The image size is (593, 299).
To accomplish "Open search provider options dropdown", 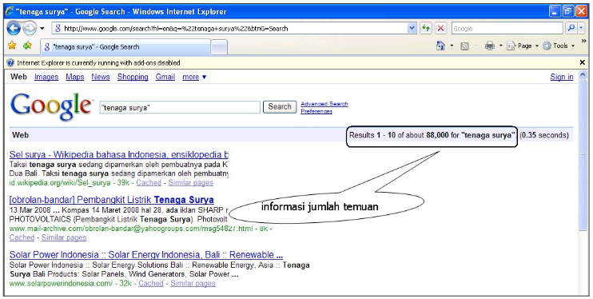I will [x=581, y=28].
